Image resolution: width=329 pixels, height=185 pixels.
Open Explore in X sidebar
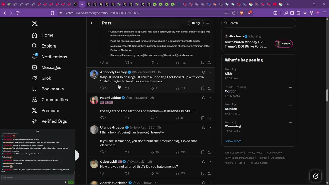pos(44,46)
